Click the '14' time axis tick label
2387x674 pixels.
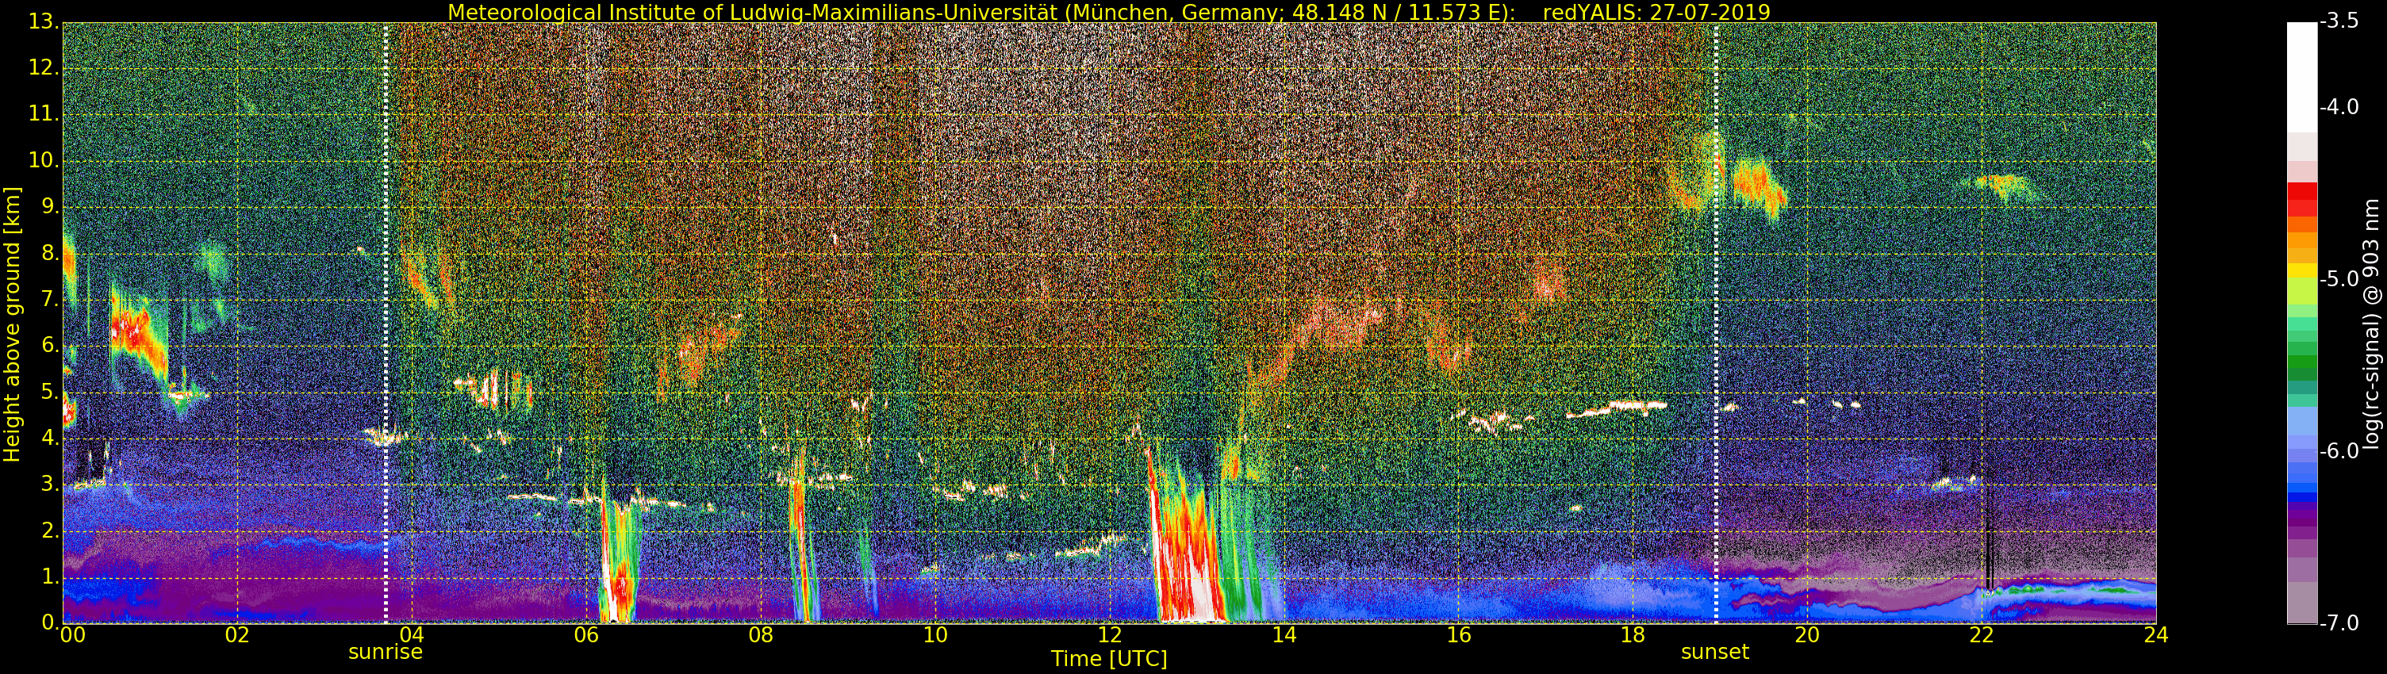pos(1284,635)
